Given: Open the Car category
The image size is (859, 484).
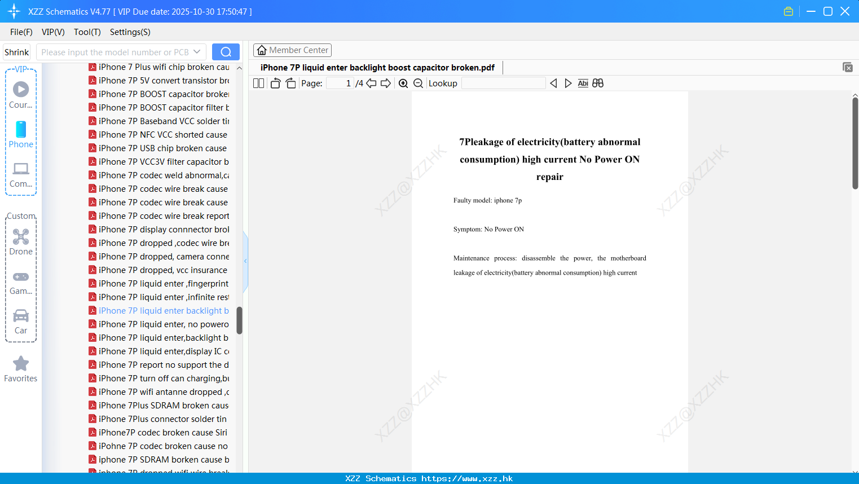Looking at the screenshot, I should coord(21,322).
